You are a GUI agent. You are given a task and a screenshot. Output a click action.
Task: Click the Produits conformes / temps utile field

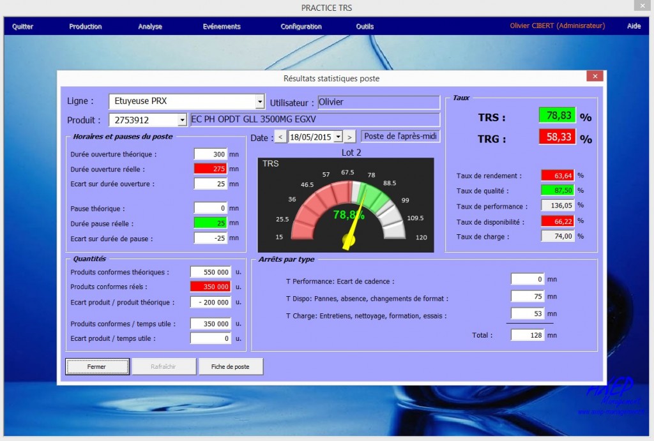[x=211, y=324]
